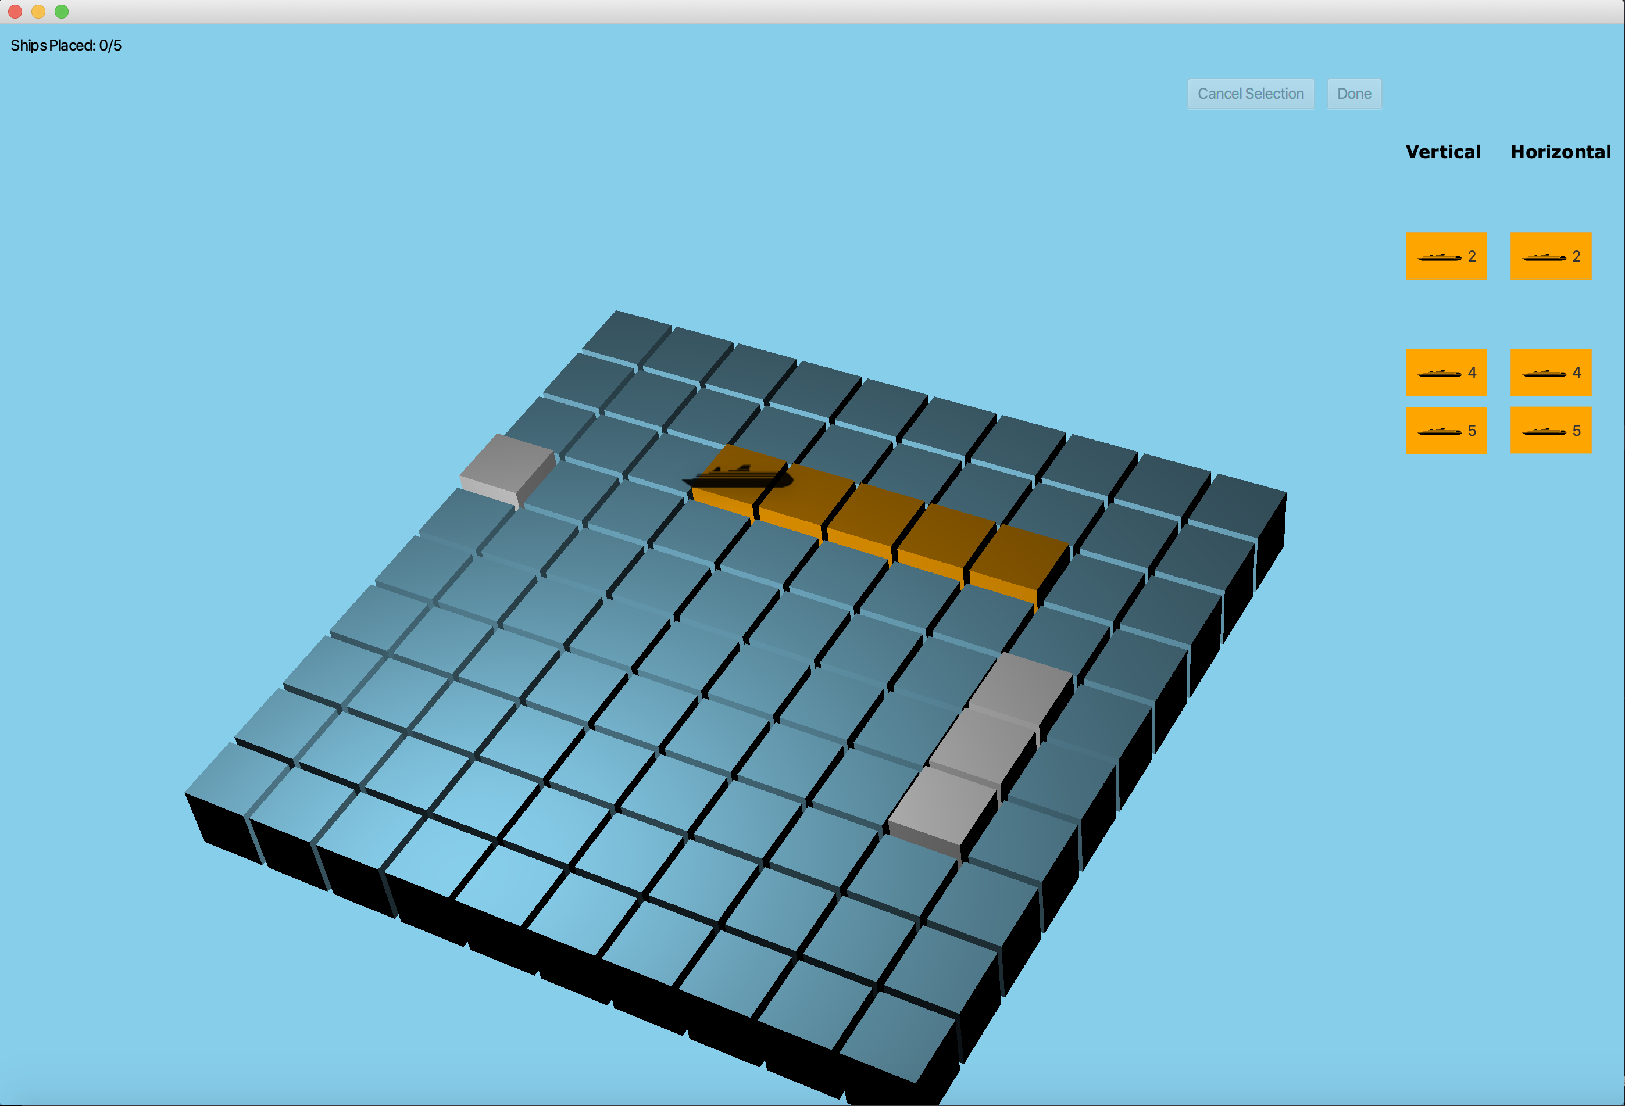1625x1106 pixels.
Task: Click the green zoom button in the title bar
Action: click(62, 11)
